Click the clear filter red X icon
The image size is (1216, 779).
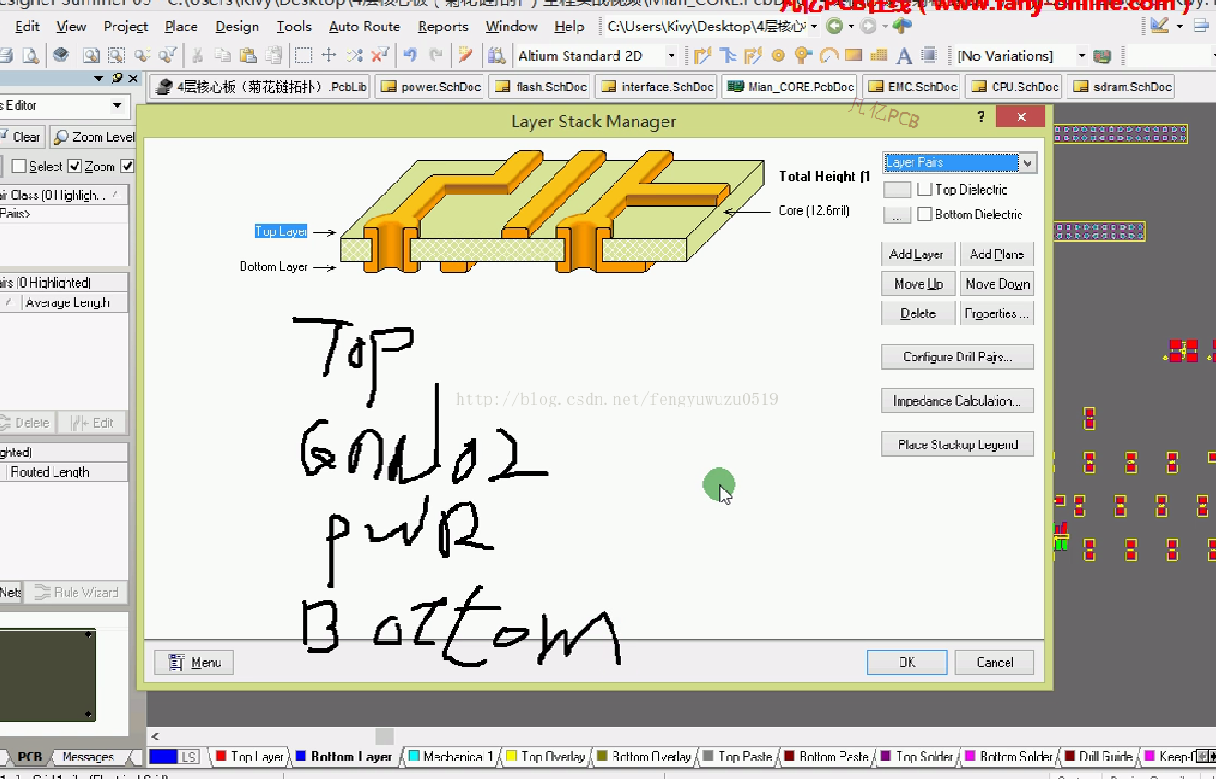[x=380, y=55]
